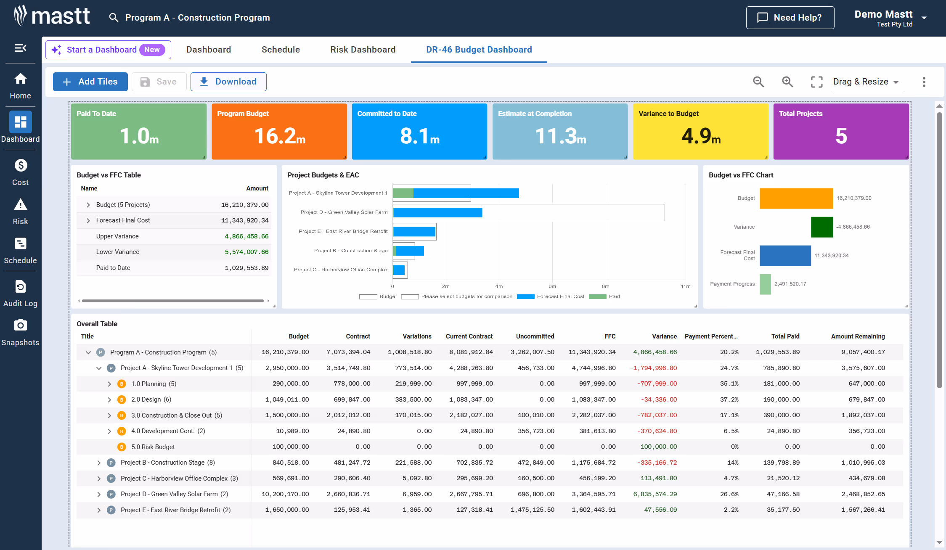946x550 pixels.
Task: Click the B icon beside 1.0 Planning
Action: click(122, 384)
